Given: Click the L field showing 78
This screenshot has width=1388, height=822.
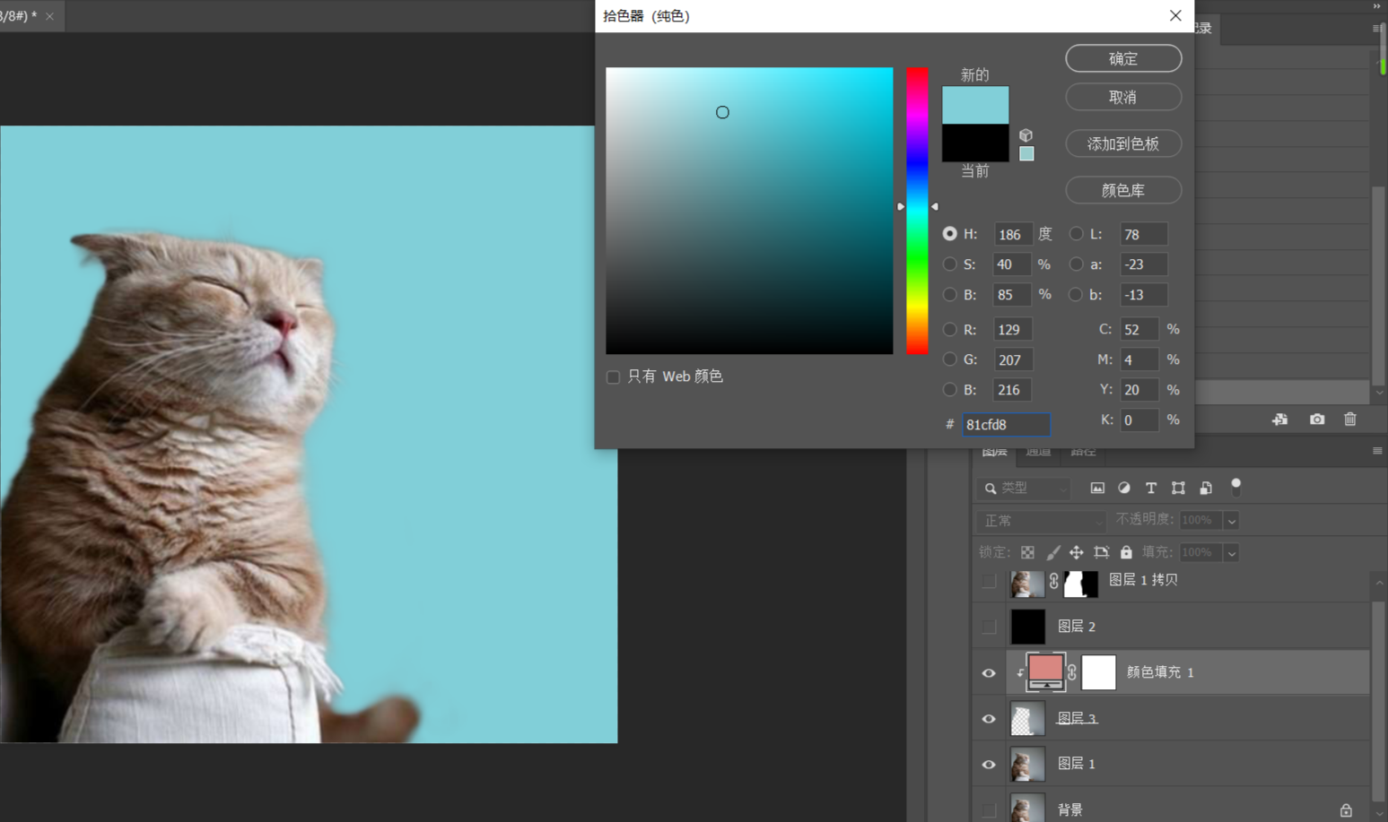Looking at the screenshot, I should pos(1144,234).
